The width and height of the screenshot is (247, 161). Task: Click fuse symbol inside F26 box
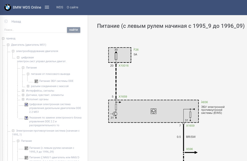point(116,56)
